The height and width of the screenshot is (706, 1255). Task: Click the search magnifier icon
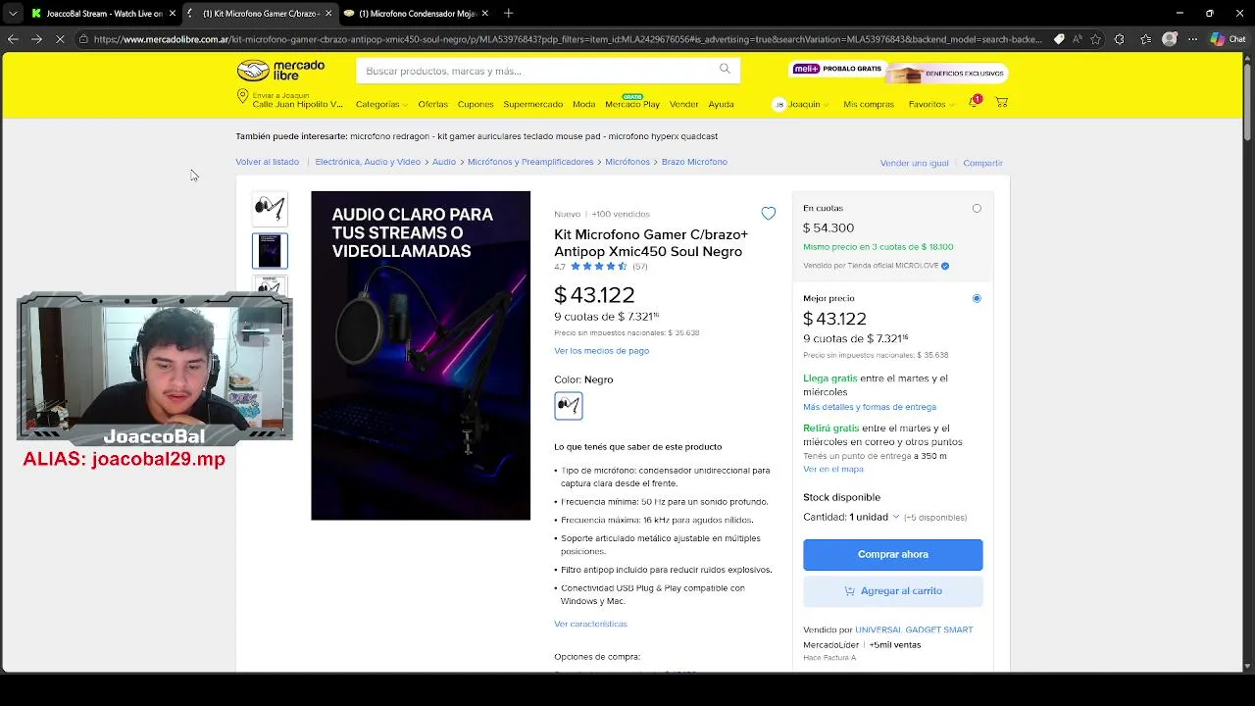[x=725, y=69]
